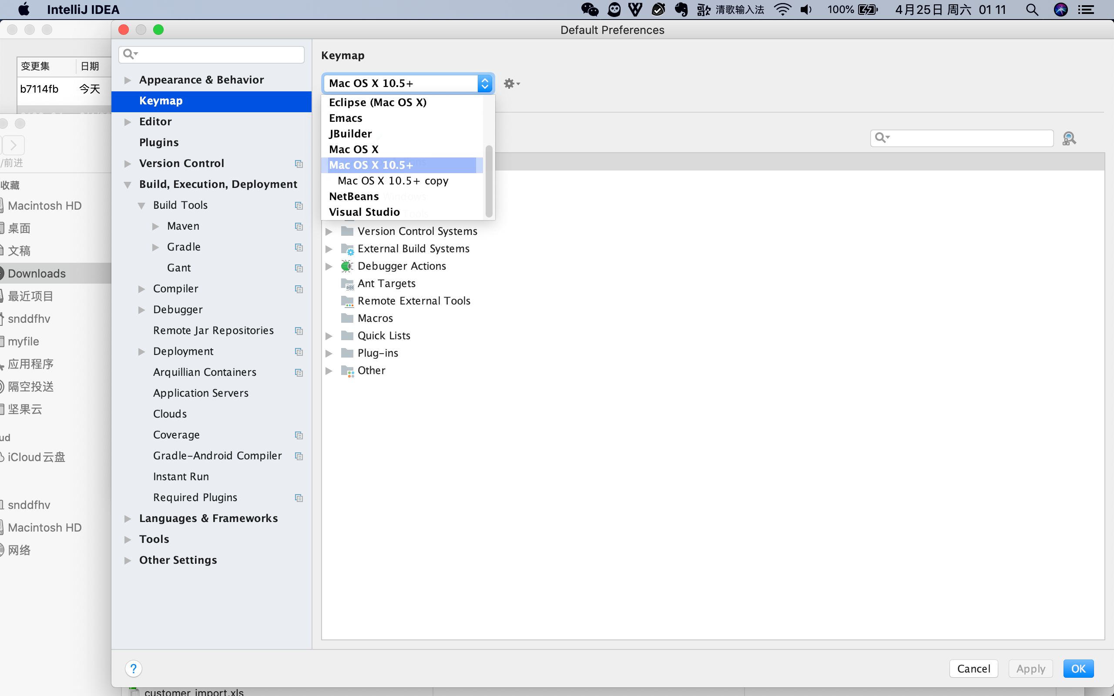Click the Cancel button

coord(973,669)
